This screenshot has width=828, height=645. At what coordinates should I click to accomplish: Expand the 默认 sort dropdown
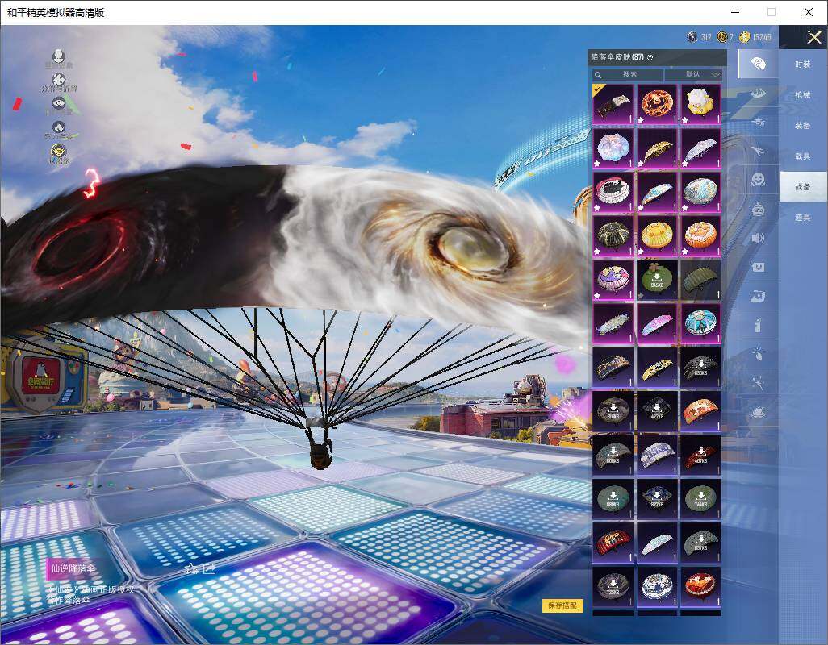point(692,74)
